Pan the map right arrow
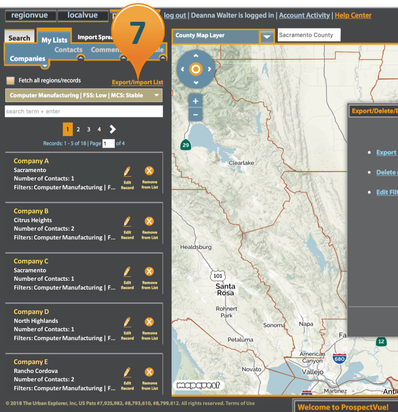Image resolution: width=398 pixels, height=412 pixels. [209, 69]
